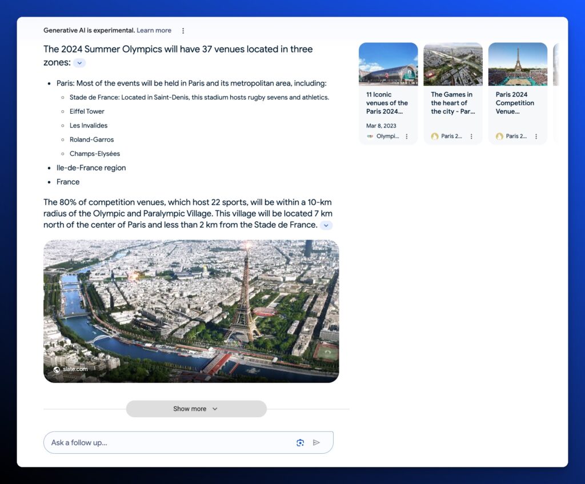
Task: Open the stadium thumbnail on first card
Action: (x=388, y=64)
